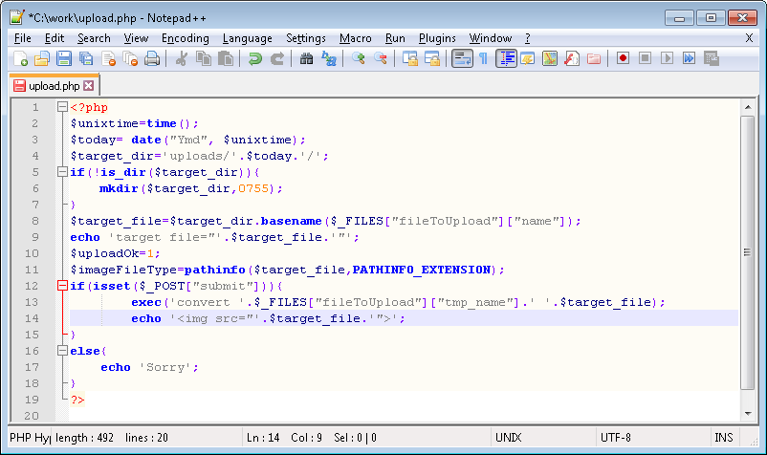Click the Ln : 14 Col : 9 status field
767x455 pixels.
point(366,438)
